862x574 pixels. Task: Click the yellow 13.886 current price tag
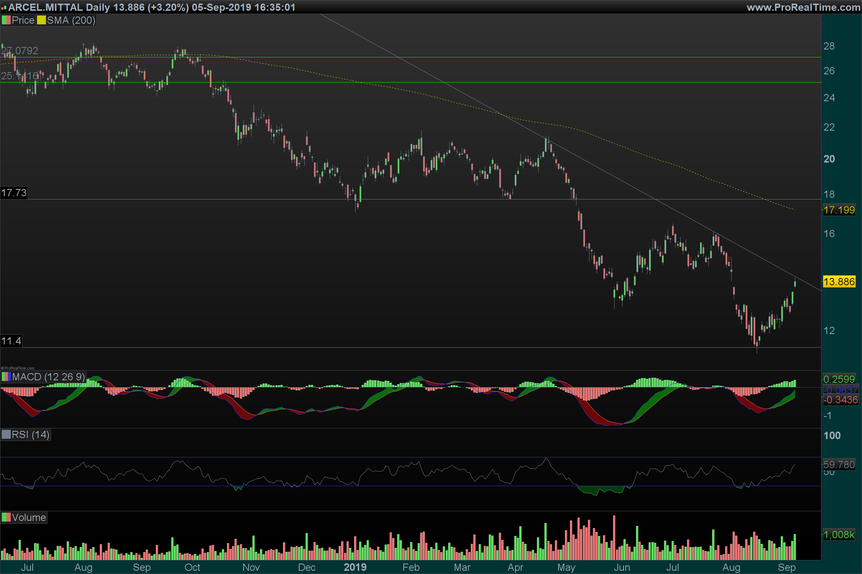pos(839,282)
